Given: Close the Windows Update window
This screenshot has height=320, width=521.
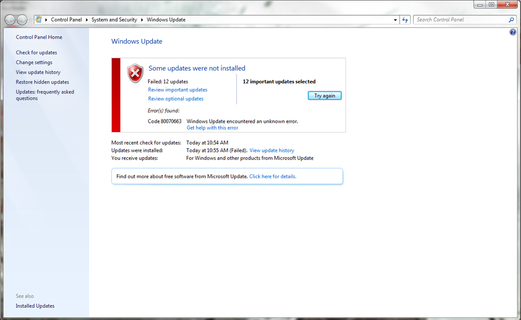Looking at the screenshot, I should [x=507, y=5].
